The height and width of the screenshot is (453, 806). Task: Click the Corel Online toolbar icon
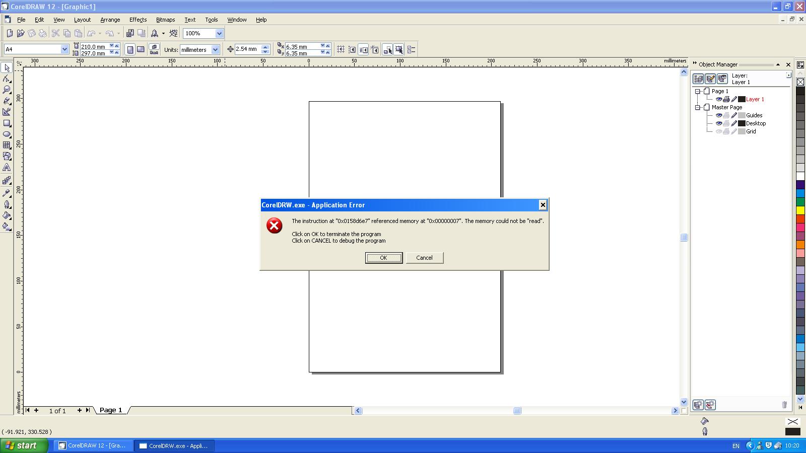click(x=173, y=33)
